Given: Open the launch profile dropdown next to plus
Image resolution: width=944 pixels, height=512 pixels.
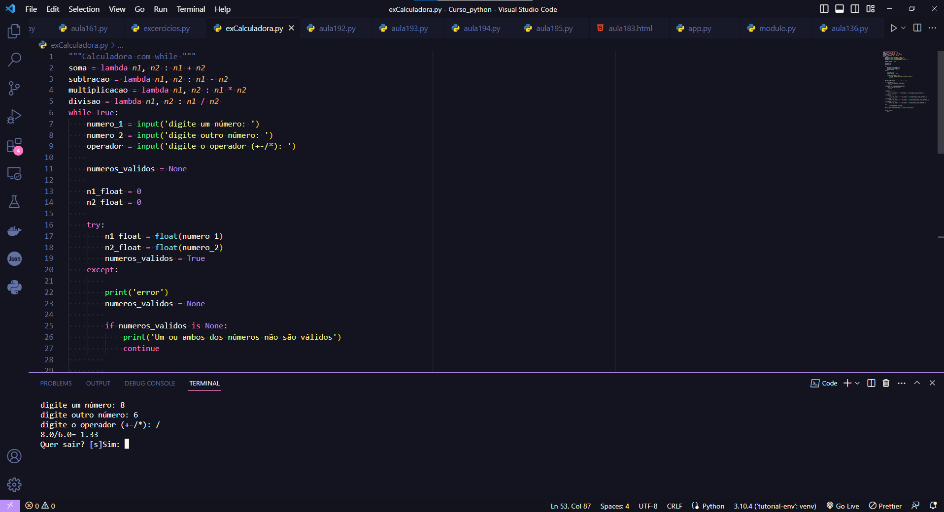Looking at the screenshot, I should pyautogui.click(x=857, y=383).
